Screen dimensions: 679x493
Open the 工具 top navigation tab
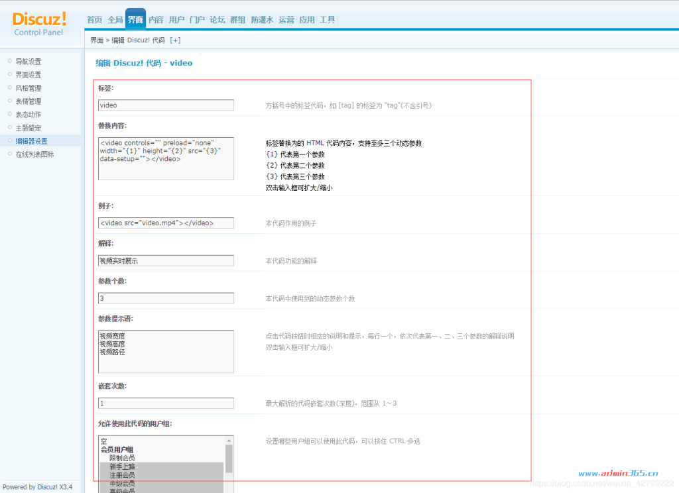click(328, 19)
